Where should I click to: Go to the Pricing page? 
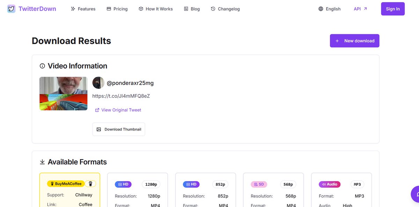[117, 9]
